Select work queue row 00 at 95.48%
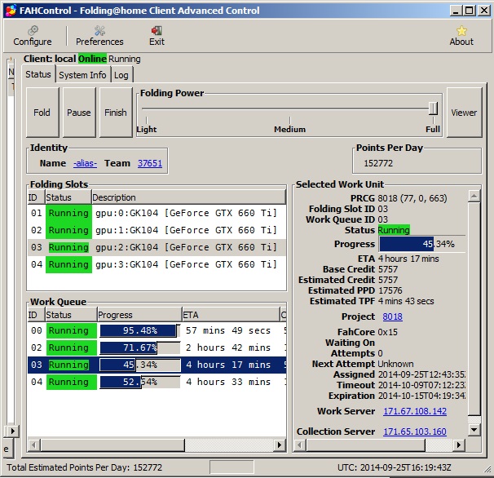The image size is (494, 478). point(157,330)
